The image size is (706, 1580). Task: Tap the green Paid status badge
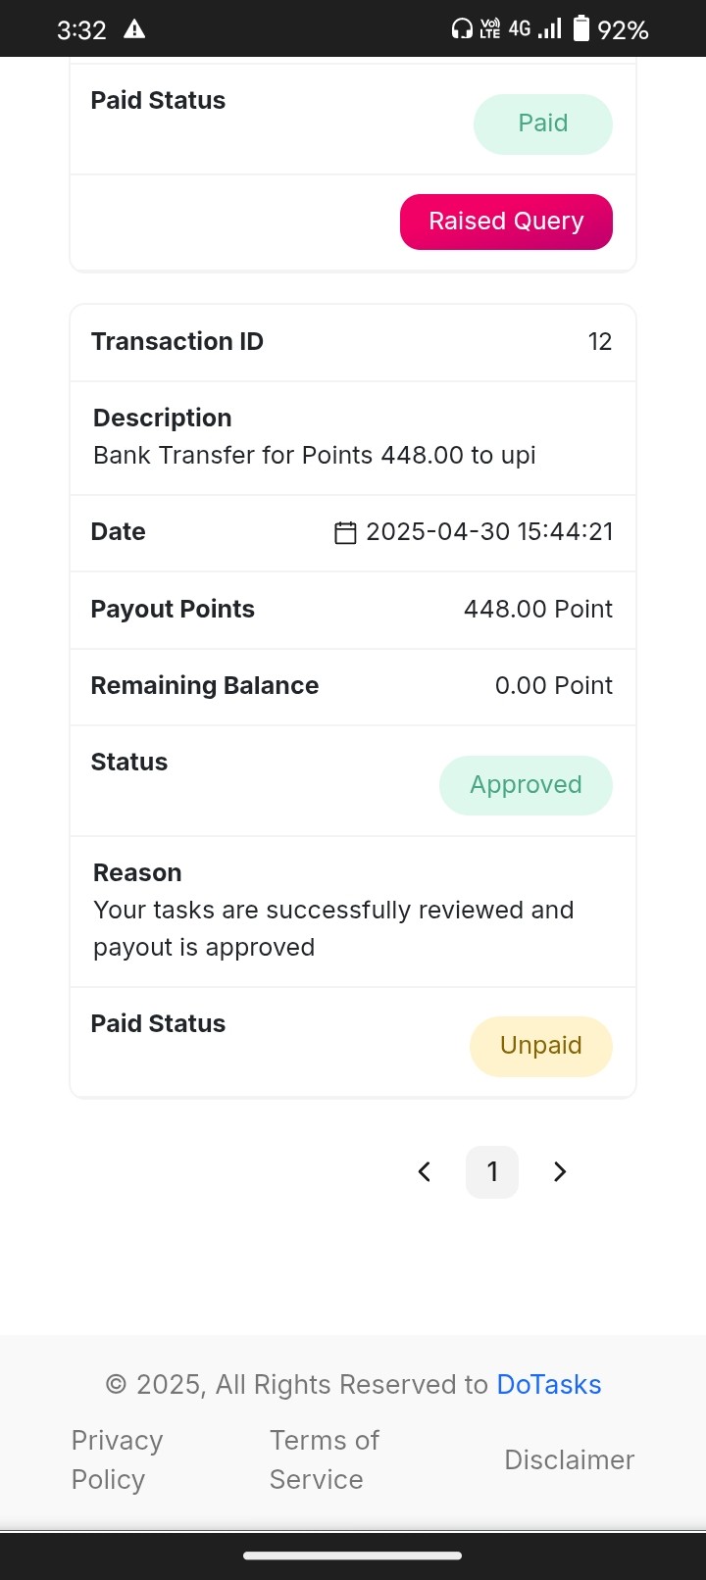[x=543, y=123]
